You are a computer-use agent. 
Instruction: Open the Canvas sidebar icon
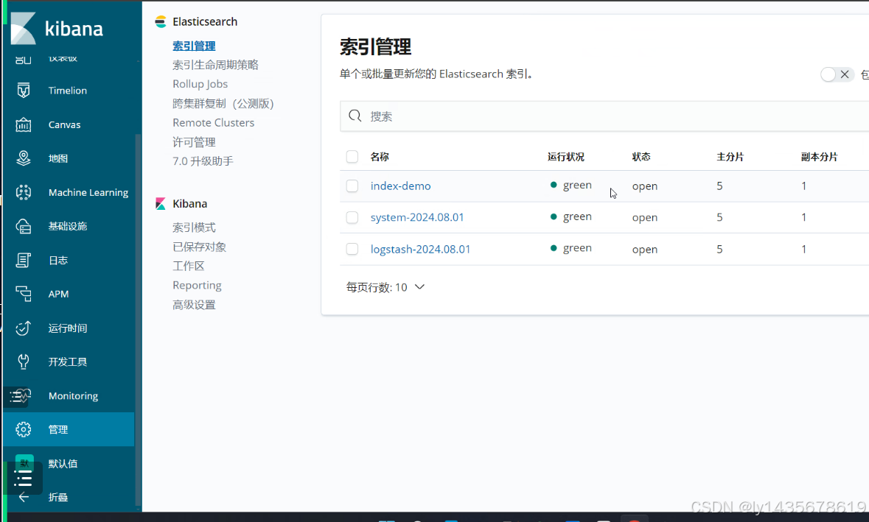tap(24, 124)
